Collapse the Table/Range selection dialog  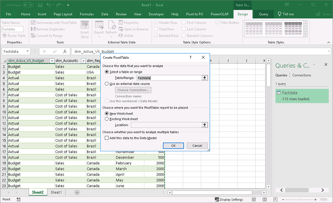coord(205,78)
